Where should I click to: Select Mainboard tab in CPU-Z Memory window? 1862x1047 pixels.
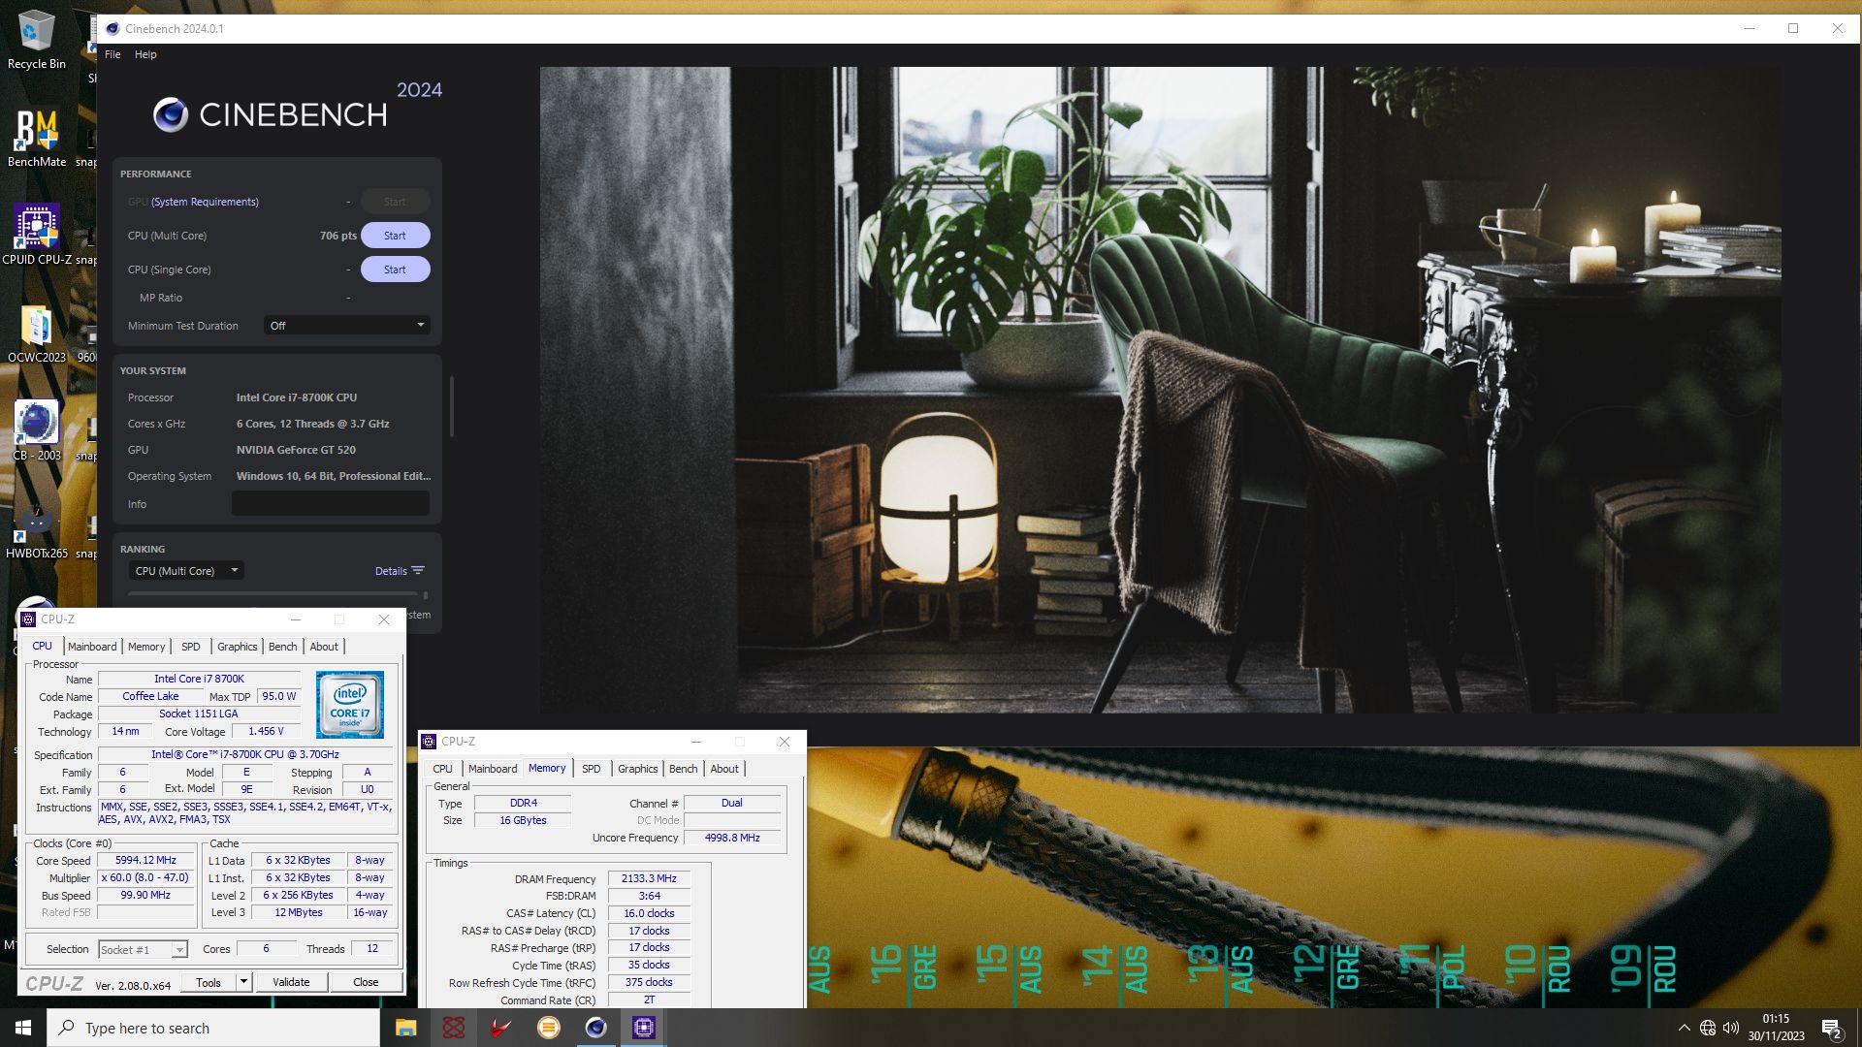point(493,769)
